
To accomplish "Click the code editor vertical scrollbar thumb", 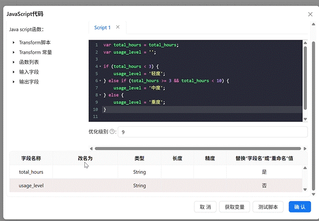I will 305,78.
